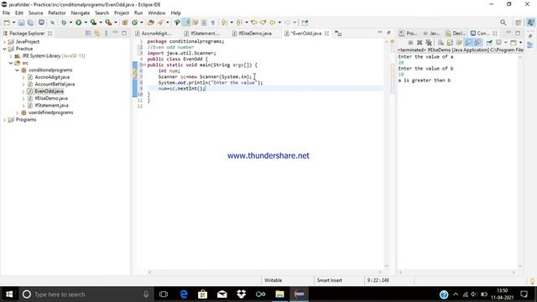Collapse the conditionalprograms package
Image resolution: width=537 pixels, height=302 pixels.
pyautogui.click(x=17, y=70)
